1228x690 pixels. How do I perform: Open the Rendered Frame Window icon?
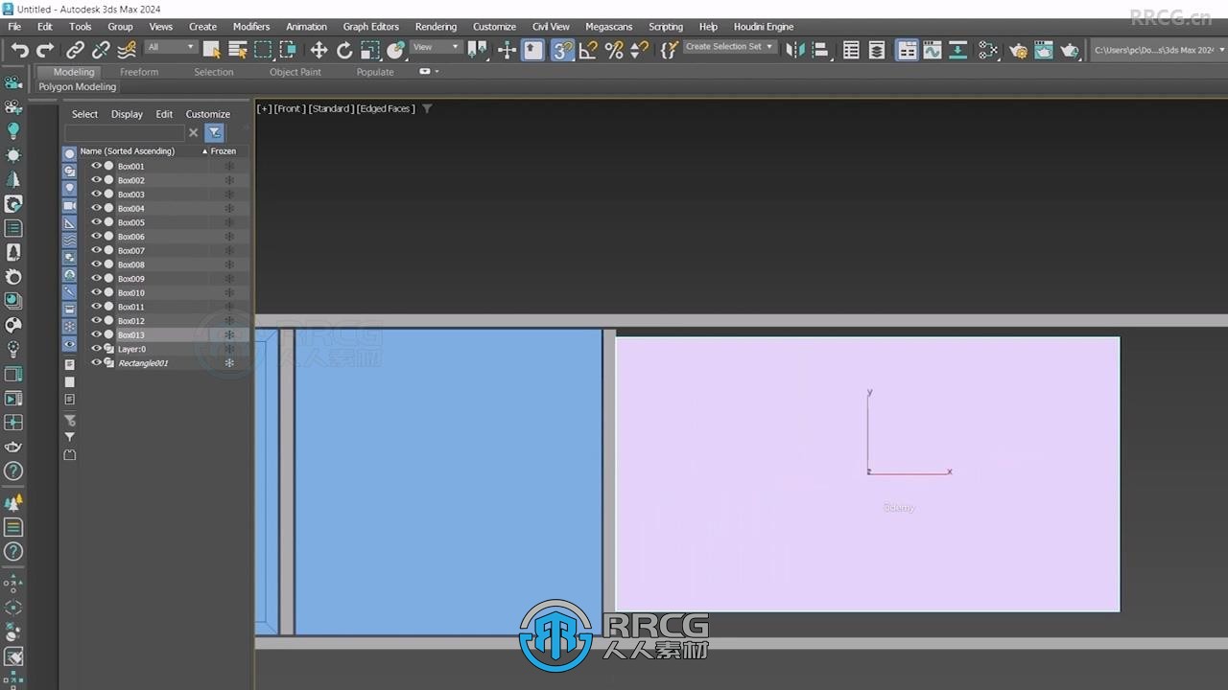(x=1044, y=50)
